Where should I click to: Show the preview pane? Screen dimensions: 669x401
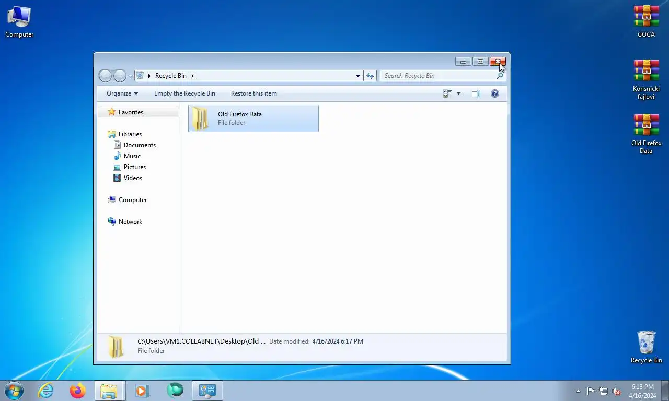tap(476, 93)
